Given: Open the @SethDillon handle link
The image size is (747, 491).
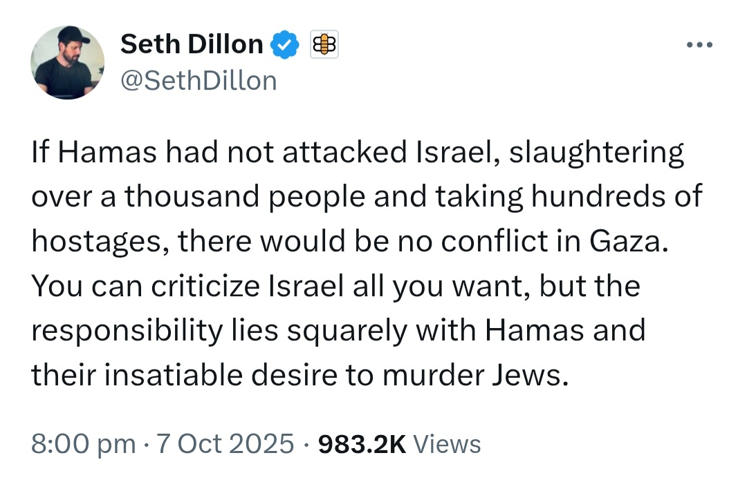Looking at the screenshot, I should (199, 80).
